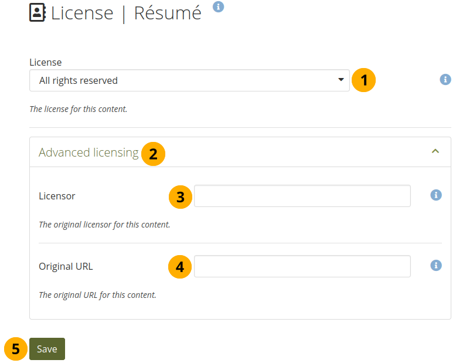Click the License label above the dropdown
The width and height of the screenshot is (456, 363).
(x=45, y=62)
